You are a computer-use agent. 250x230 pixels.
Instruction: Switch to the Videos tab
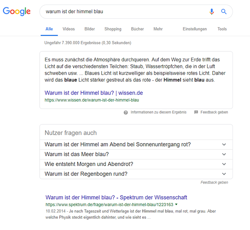click(x=69, y=29)
